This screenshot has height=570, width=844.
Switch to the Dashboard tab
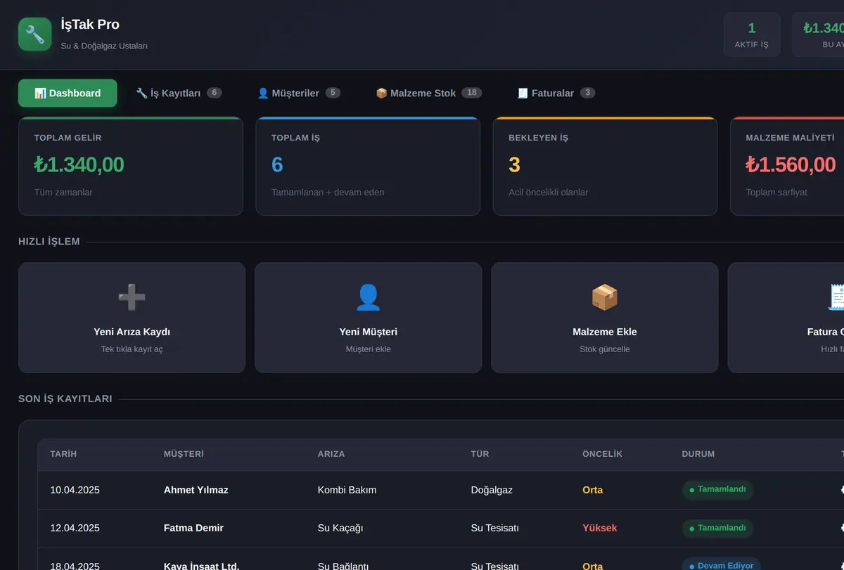[x=68, y=93]
